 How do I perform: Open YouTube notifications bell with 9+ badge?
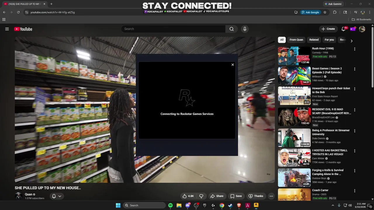(x=344, y=29)
